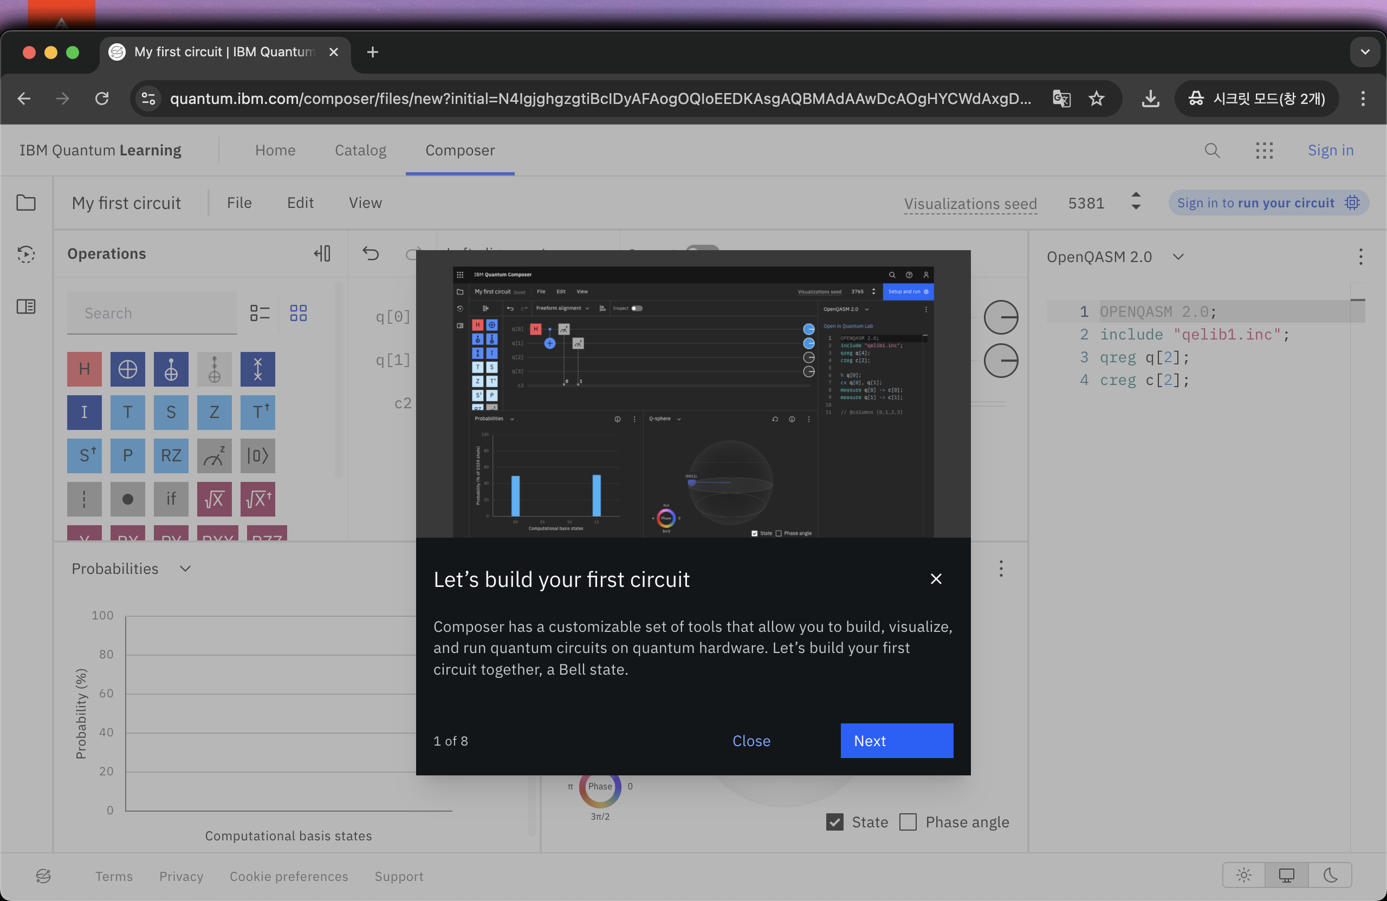Image resolution: width=1387 pixels, height=901 pixels.
Task: Select the square root X dagger gate
Action: pos(257,499)
